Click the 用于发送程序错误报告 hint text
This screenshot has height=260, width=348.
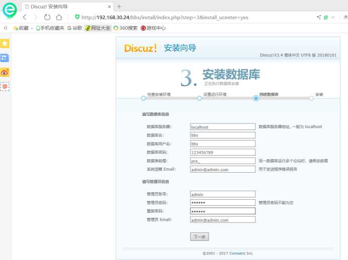(x=278, y=169)
